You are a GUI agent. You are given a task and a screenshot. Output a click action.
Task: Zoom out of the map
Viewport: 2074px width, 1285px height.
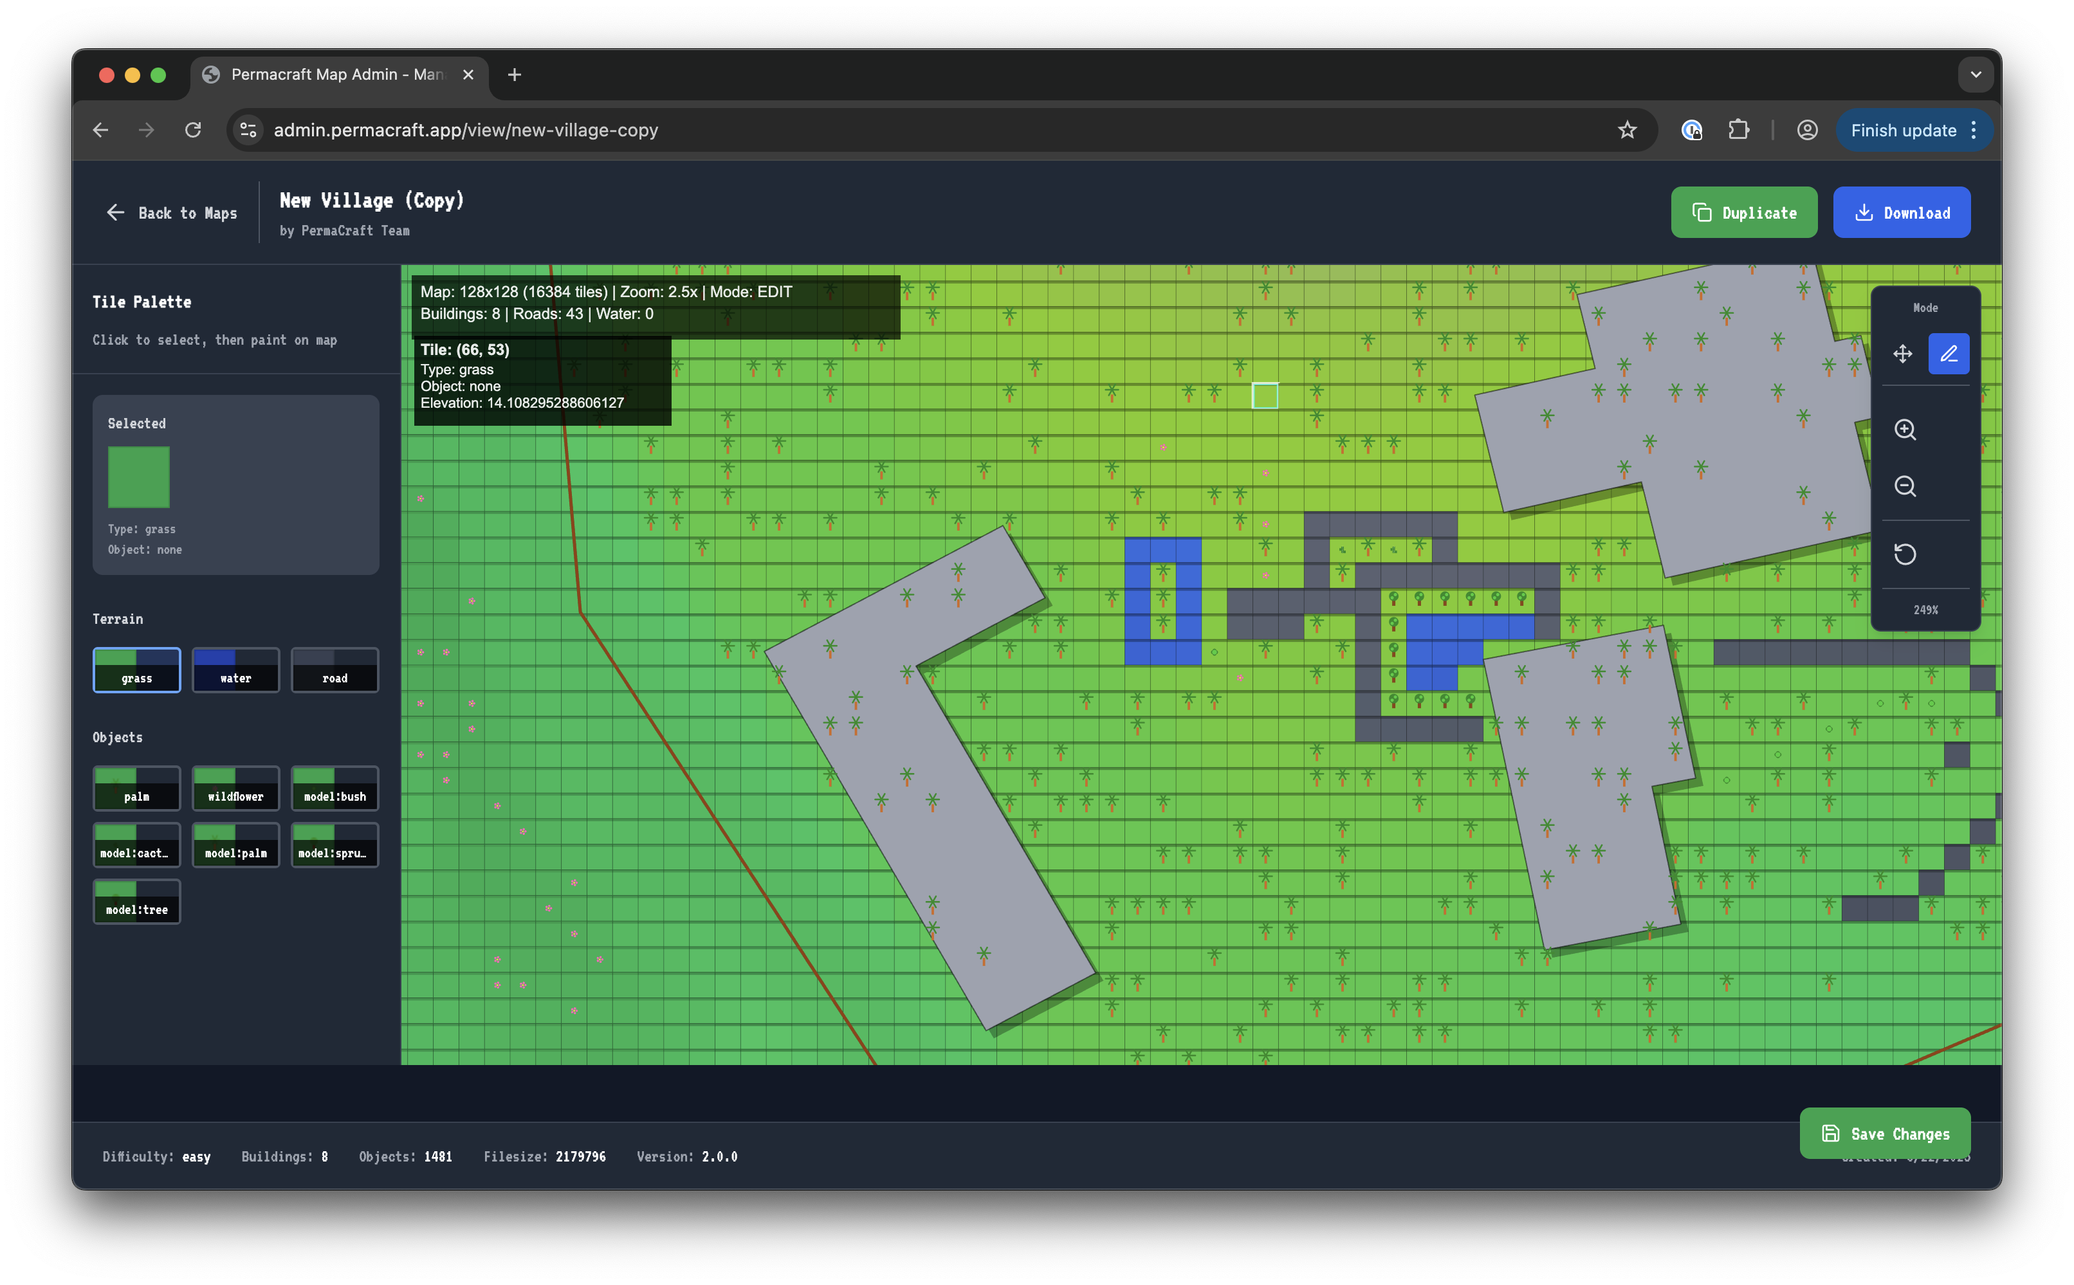coord(1905,486)
